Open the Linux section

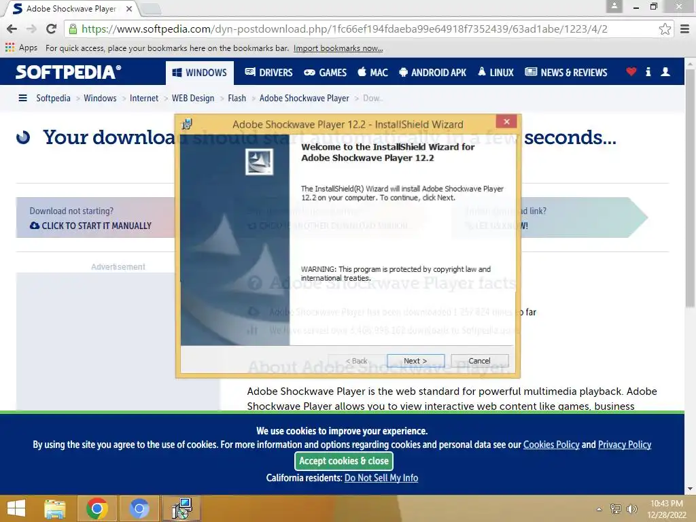(495, 72)
